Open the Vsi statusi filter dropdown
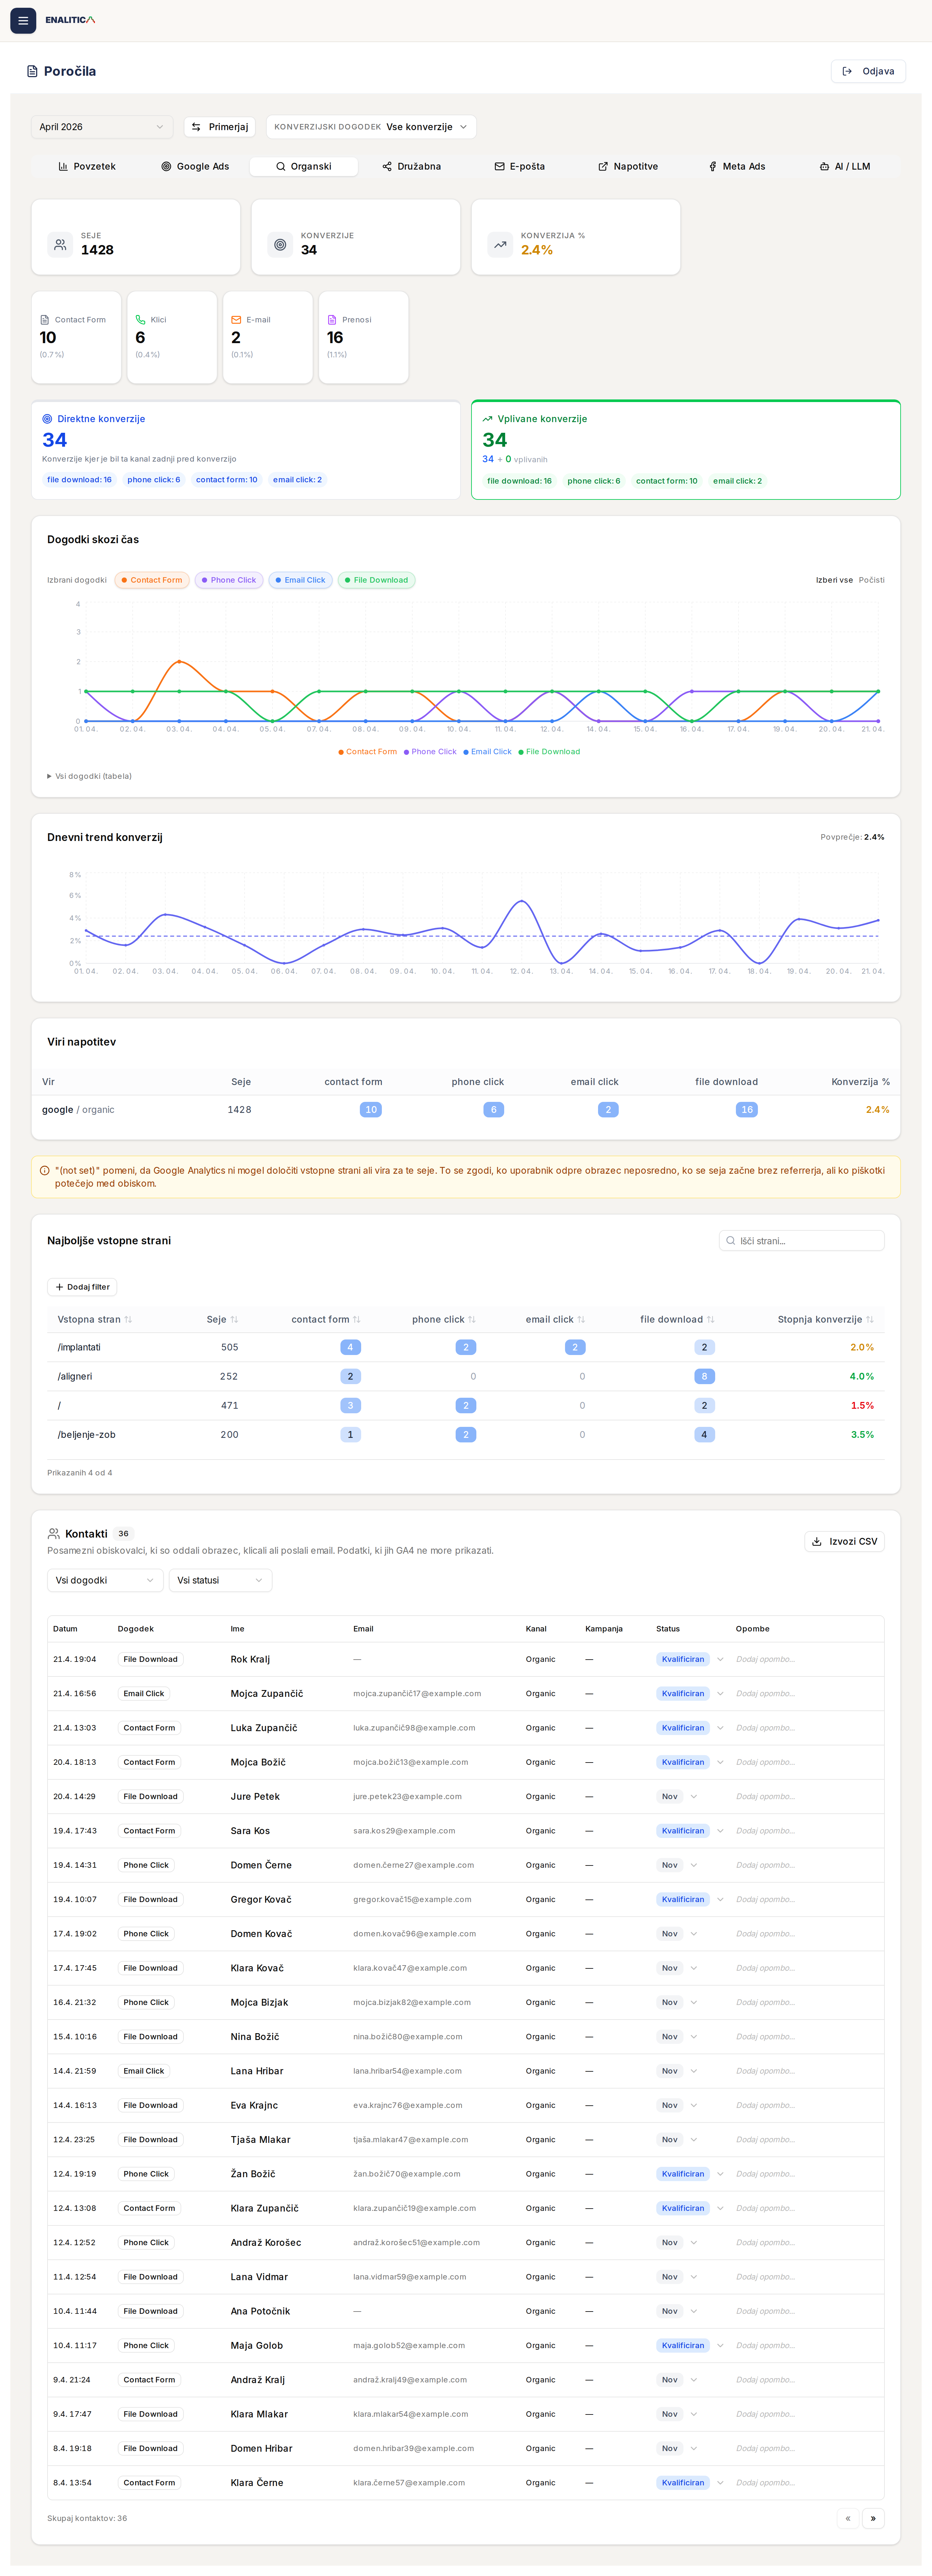The width and height of the screenshot is (932, 2576). pyautogui.click(x=220, y=1580)
